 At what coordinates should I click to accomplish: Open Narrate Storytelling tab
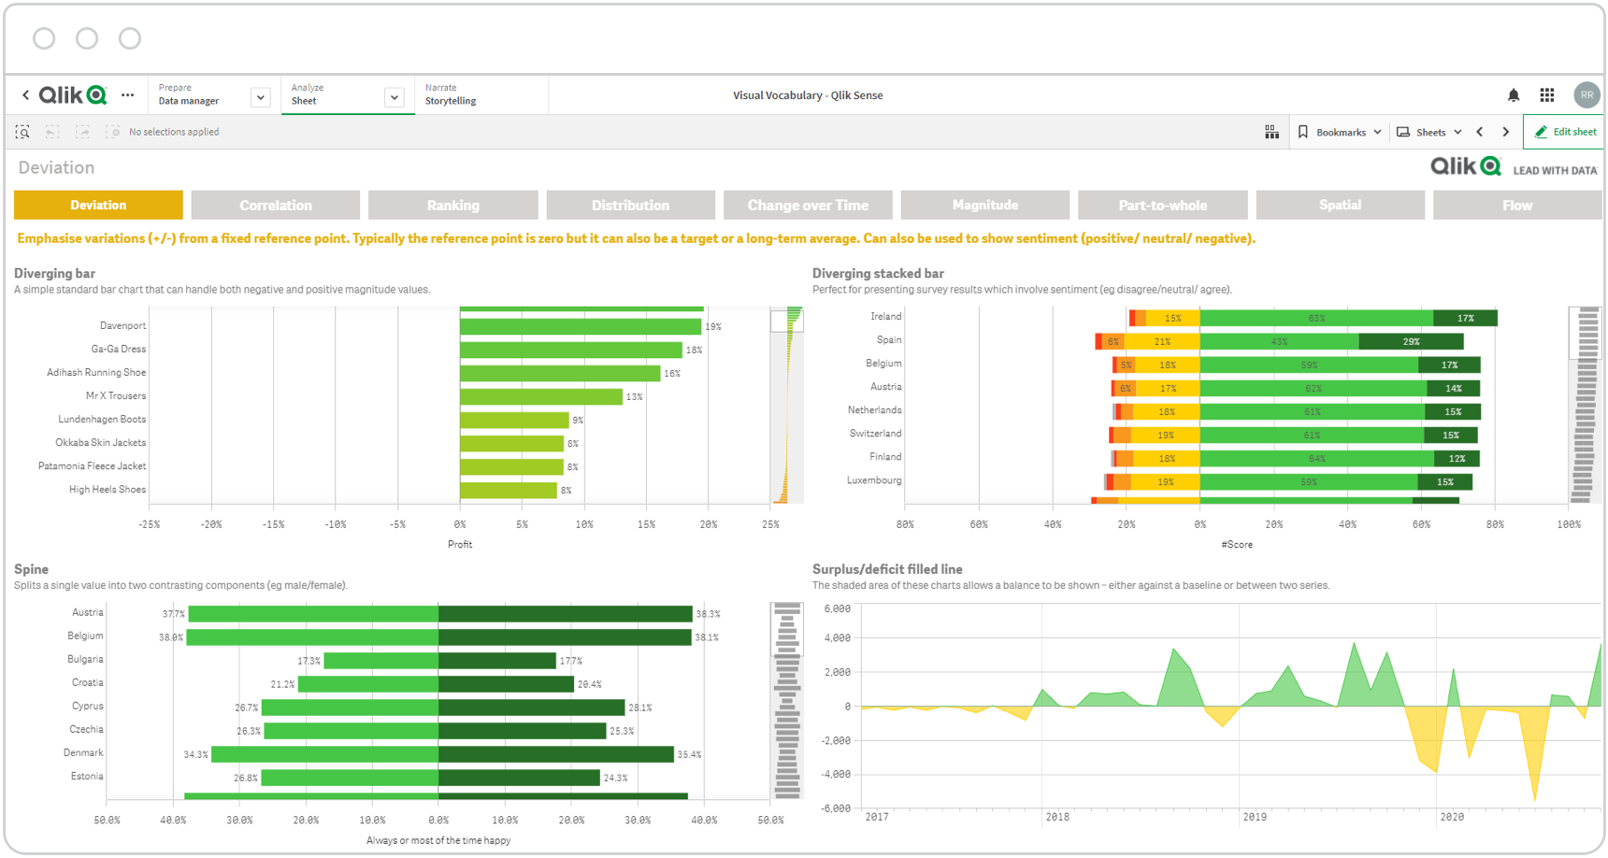coord(481,94)
